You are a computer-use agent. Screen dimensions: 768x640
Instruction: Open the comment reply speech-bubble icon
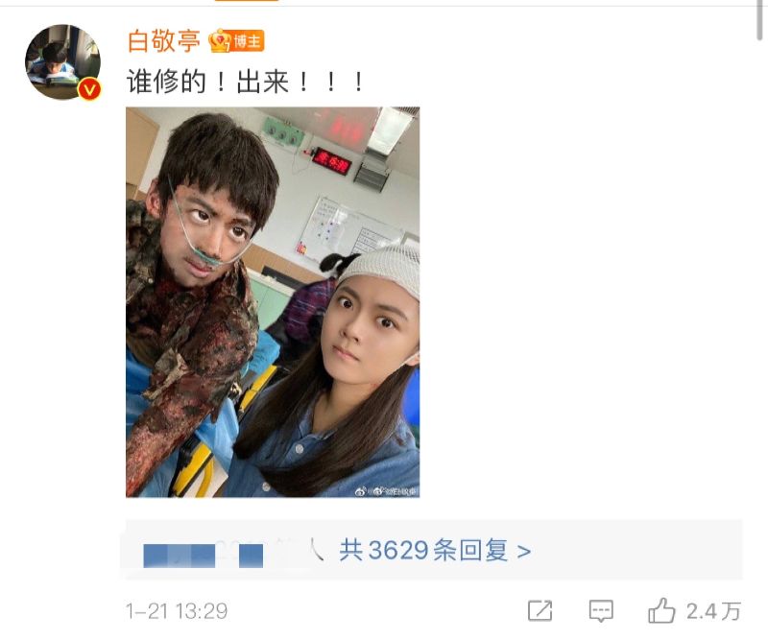(x=601, y=611)
